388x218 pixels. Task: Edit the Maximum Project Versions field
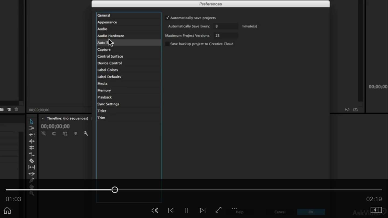click(226, 36)
